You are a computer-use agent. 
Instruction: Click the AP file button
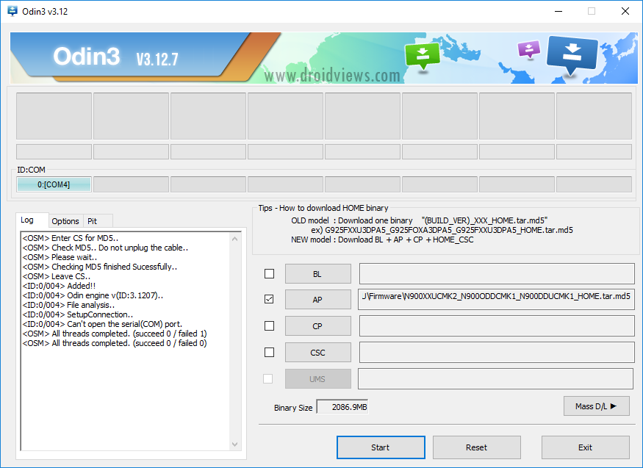[317, 300]
